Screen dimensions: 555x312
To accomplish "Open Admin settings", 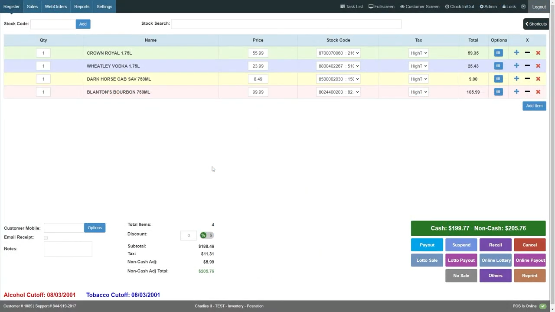I will [488, 6].
